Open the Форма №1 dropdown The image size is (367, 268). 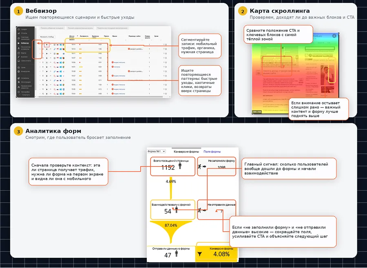pos(156,152)
